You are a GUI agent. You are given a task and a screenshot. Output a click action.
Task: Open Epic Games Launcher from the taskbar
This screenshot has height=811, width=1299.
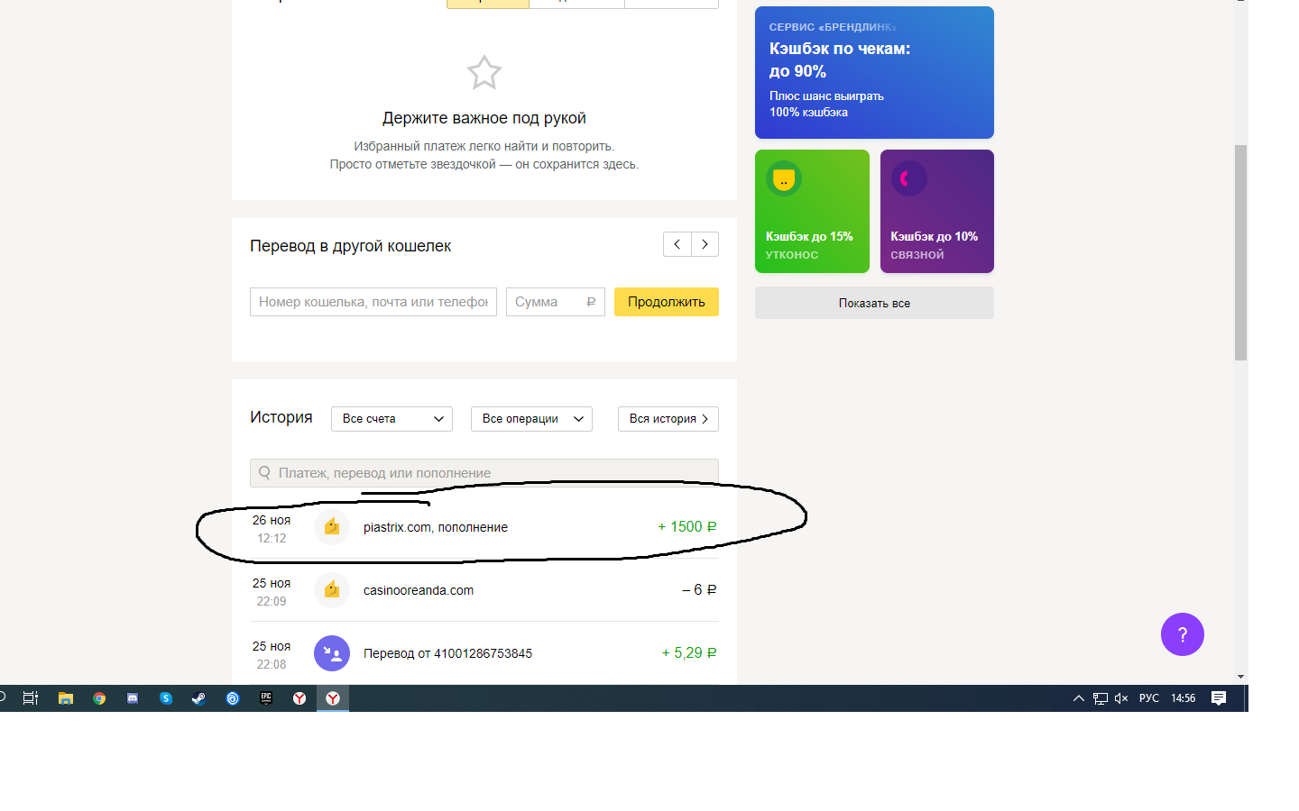click(266, 698)
